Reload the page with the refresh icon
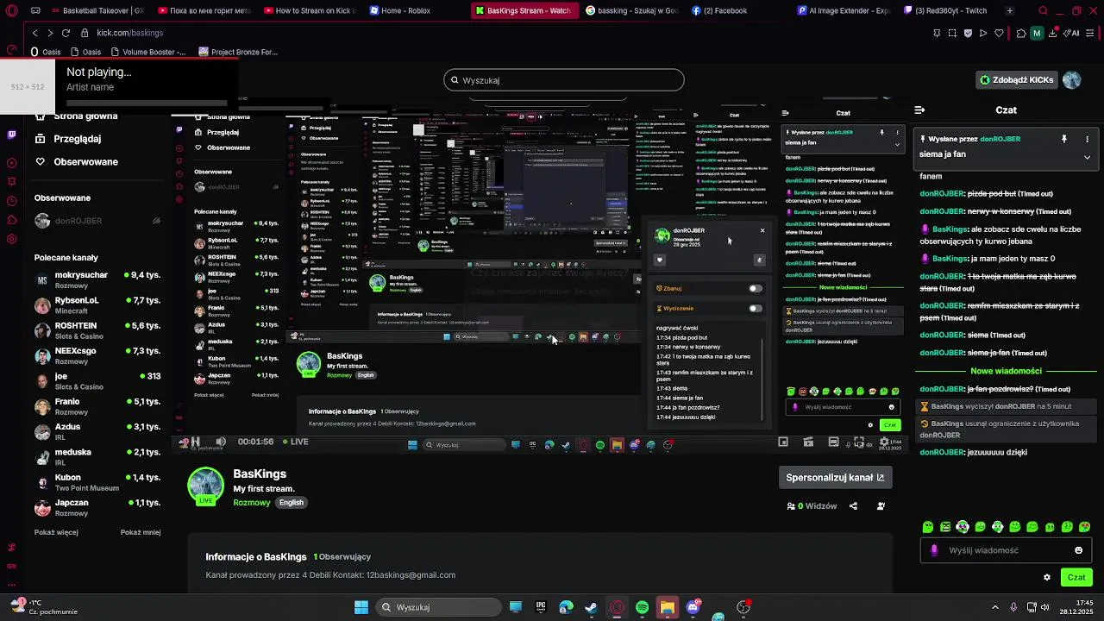The width and height of the screenshot is (1104, 621). pyautogui.click(x=66, y=33)
